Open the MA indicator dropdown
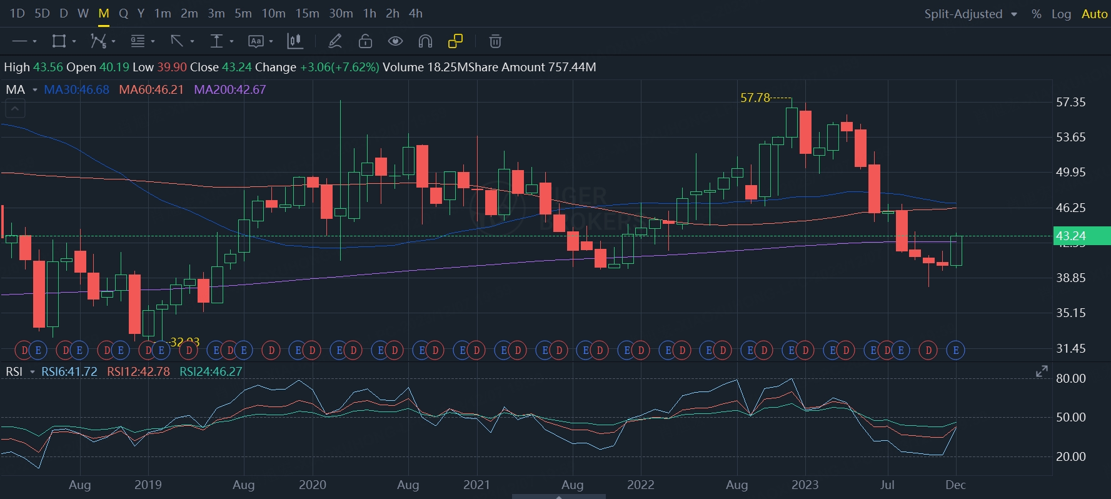1111x499 pixels. tap(35, 90)
